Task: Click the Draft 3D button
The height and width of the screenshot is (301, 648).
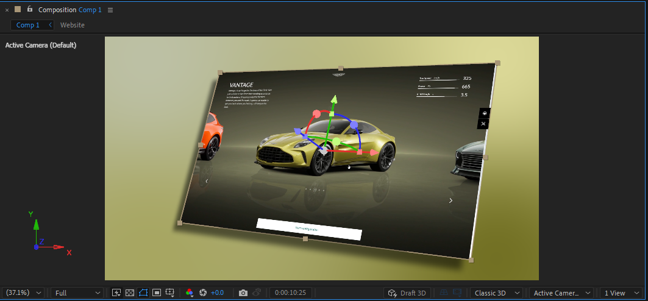Action: [407, 293]
